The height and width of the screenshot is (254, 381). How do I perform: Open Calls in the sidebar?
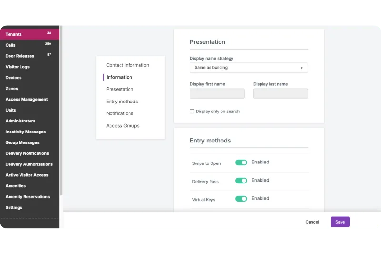tap(10, 45)
